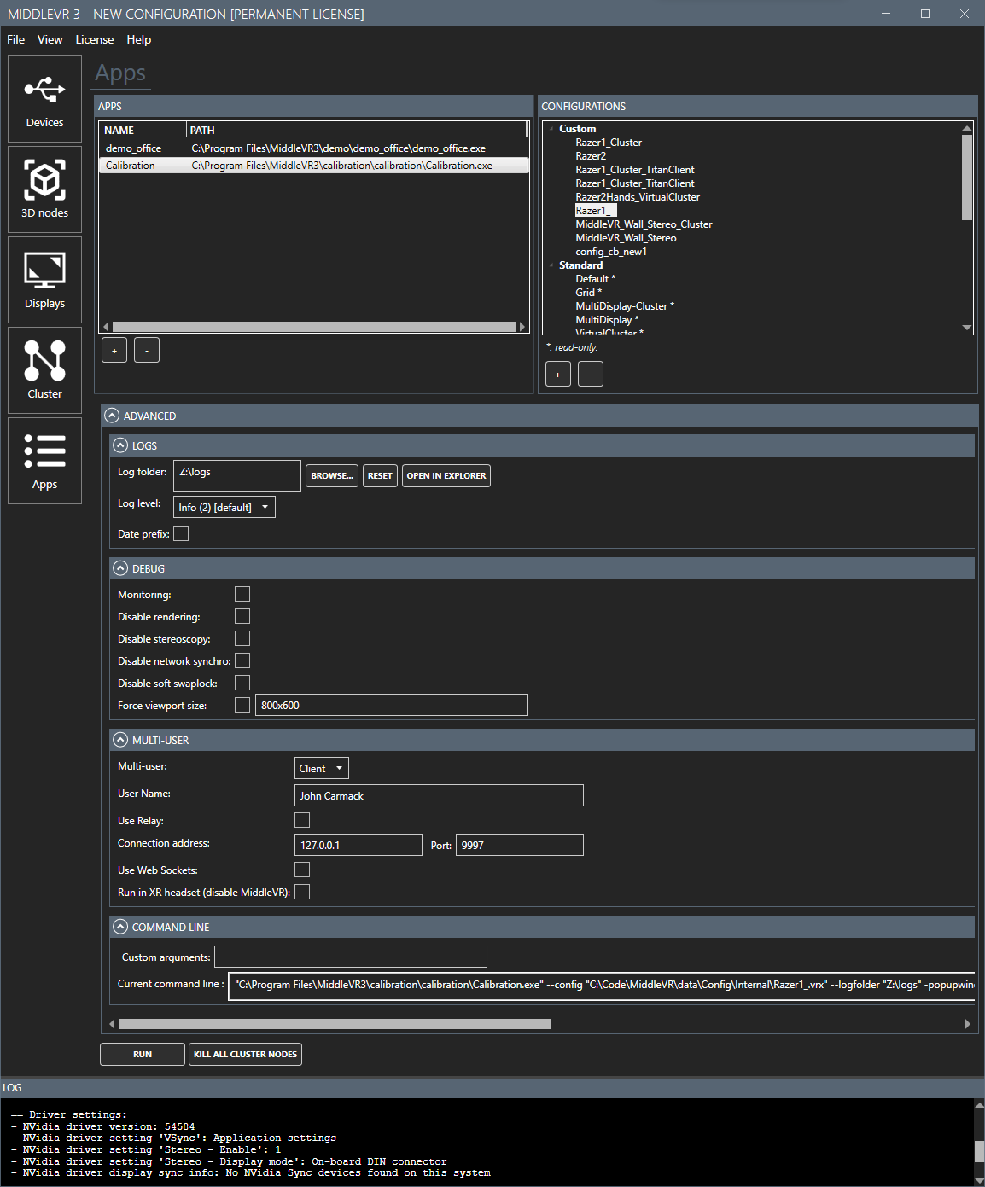This screenshot has height=1187, width=985.
Task: Click the NAME column header
Action: click(x=143, y=130)
